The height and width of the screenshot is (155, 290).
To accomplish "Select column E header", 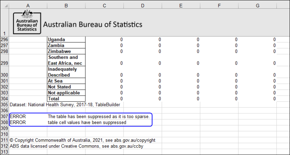I will click(181, 6).
